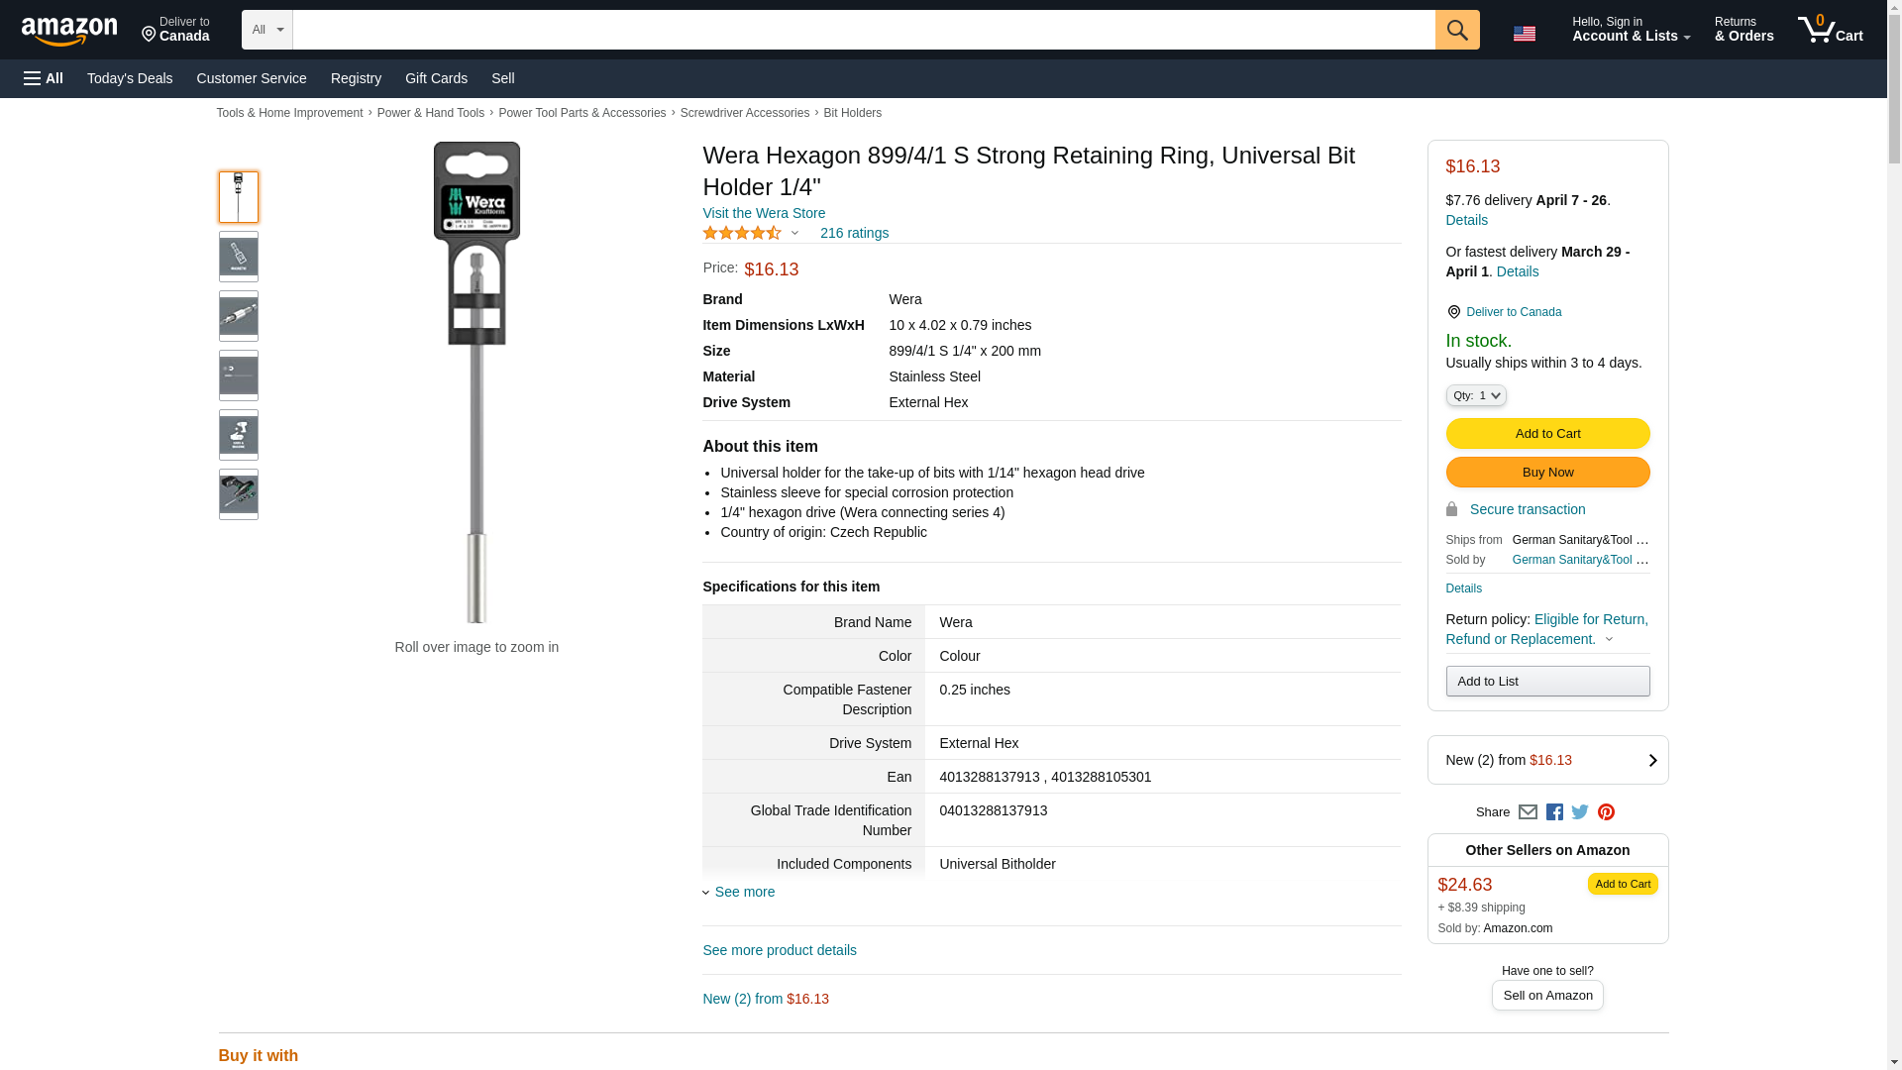
Task: Click inside the Amazon search field
Action: click(x=862, y=30)
